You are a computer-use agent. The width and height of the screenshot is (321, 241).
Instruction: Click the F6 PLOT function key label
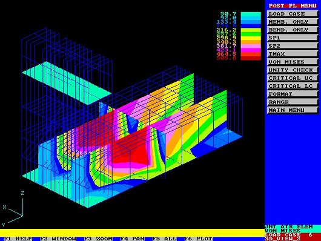199,239
